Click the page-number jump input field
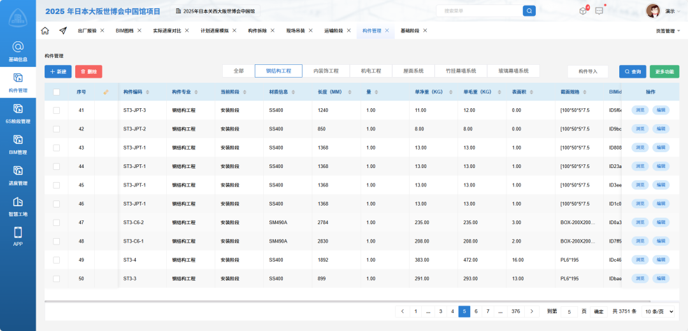 (x=569, y=311)
